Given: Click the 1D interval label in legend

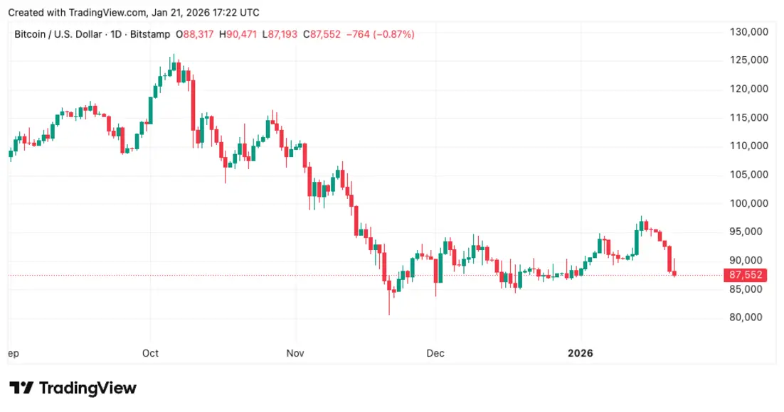Looking at the screenshot, I should 116,35.
